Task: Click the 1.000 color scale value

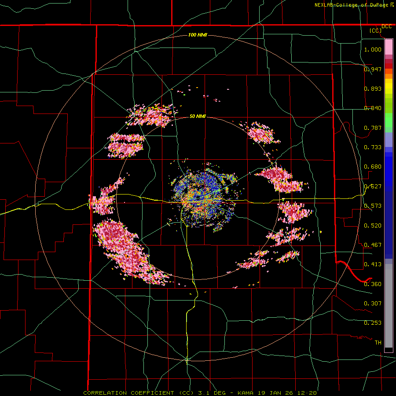Action: tap(373, 49)
